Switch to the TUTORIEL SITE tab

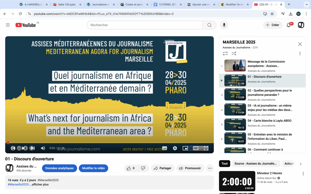[167, 4]
